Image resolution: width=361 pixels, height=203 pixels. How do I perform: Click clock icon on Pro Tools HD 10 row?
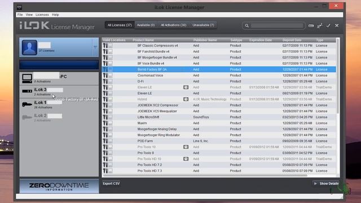point(186,159)
